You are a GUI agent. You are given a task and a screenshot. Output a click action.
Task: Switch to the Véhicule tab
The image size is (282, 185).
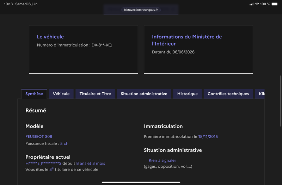pos(61,94)
